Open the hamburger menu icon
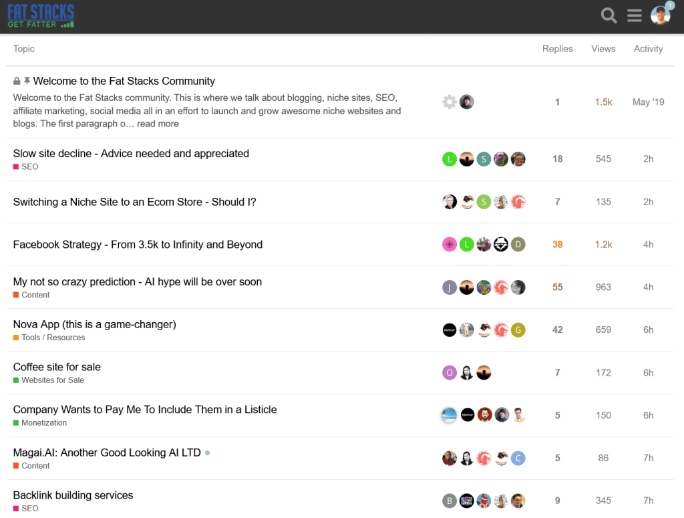The height and width of the screenshot is (518, 684). coord(635,15)
